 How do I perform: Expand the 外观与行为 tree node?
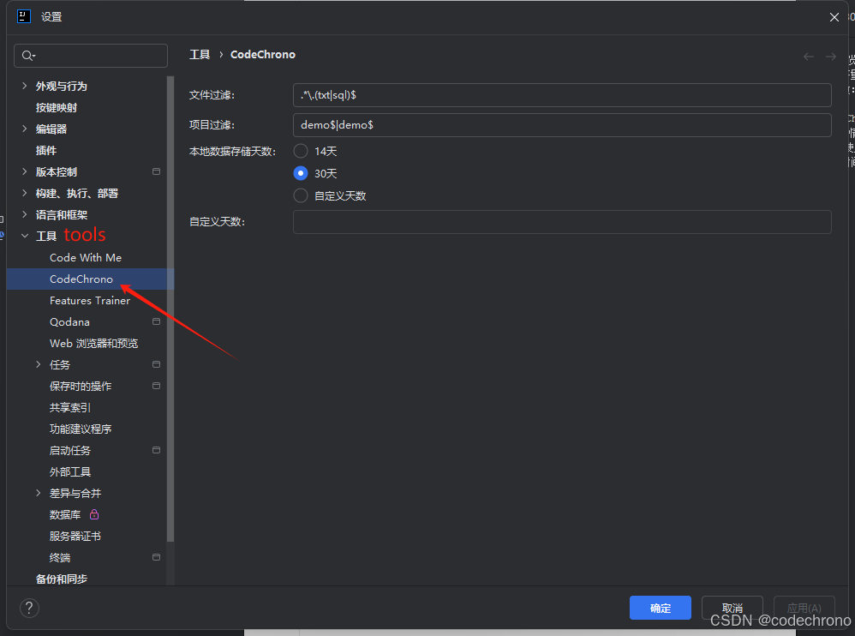click(x=25, y=86)
